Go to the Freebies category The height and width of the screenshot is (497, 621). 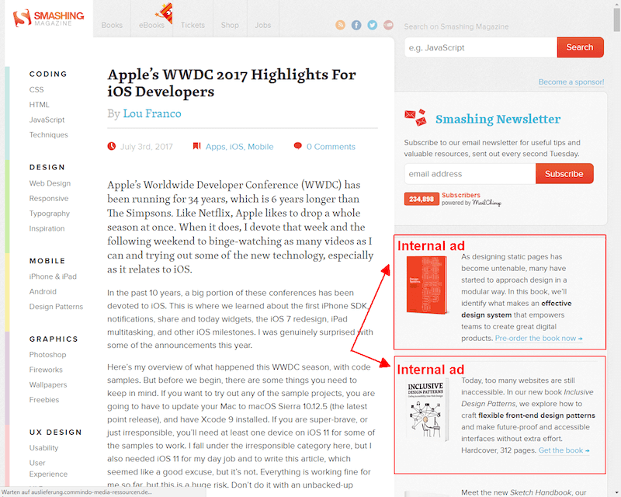[44, 400]
